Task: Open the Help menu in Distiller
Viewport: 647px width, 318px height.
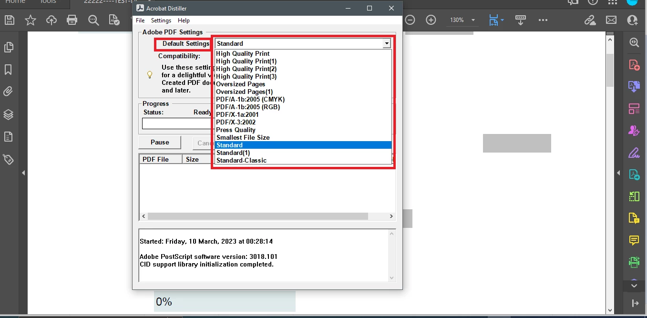Action: 184,21
